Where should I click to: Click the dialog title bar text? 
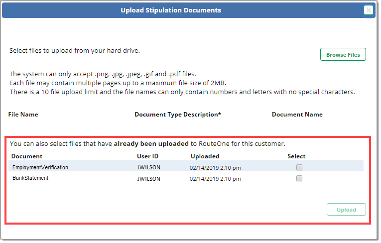point(171,10)
